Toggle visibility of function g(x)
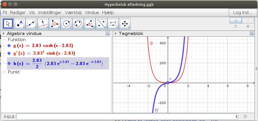 (9, 46)
